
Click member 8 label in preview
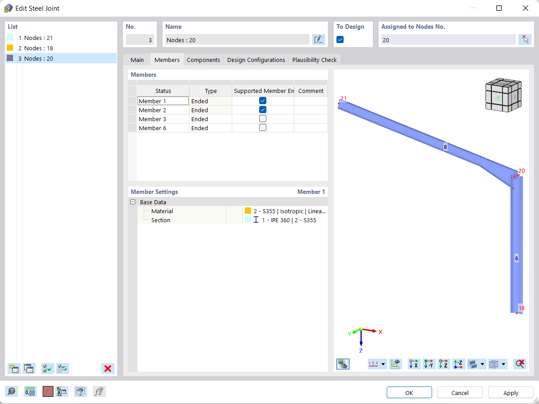(x=445, y=147)
